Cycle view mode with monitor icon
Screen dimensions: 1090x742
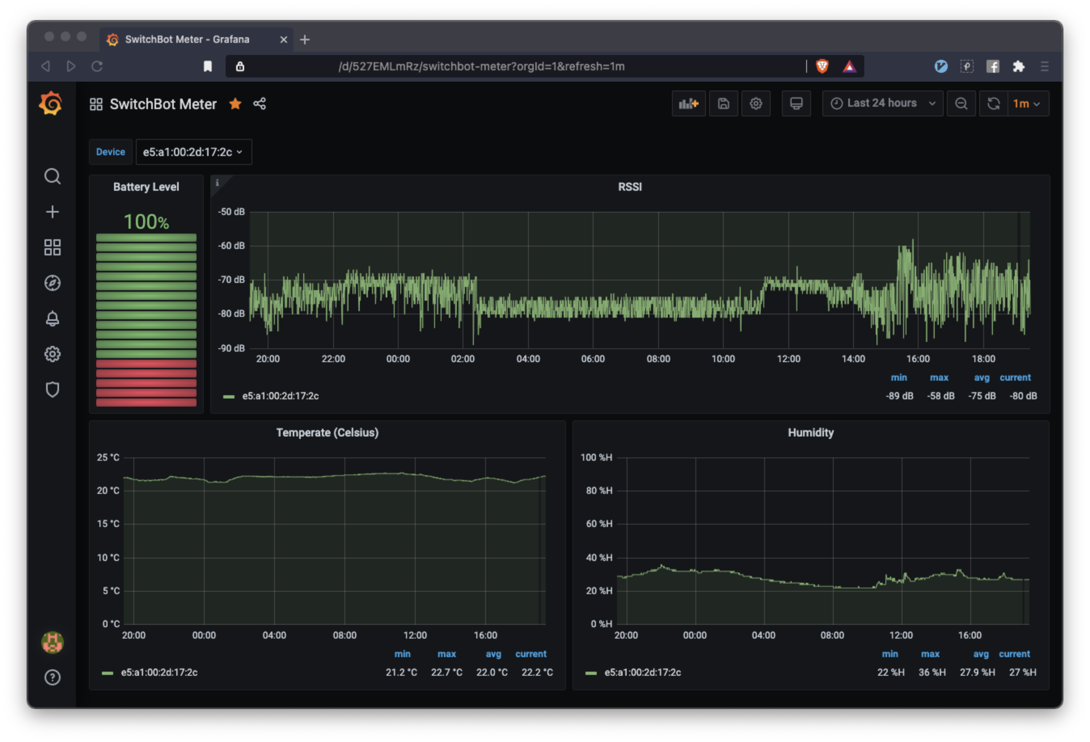tap(796, 103)
